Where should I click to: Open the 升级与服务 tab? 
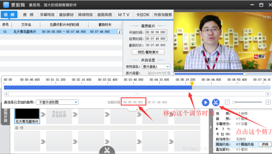pos(163,15)
